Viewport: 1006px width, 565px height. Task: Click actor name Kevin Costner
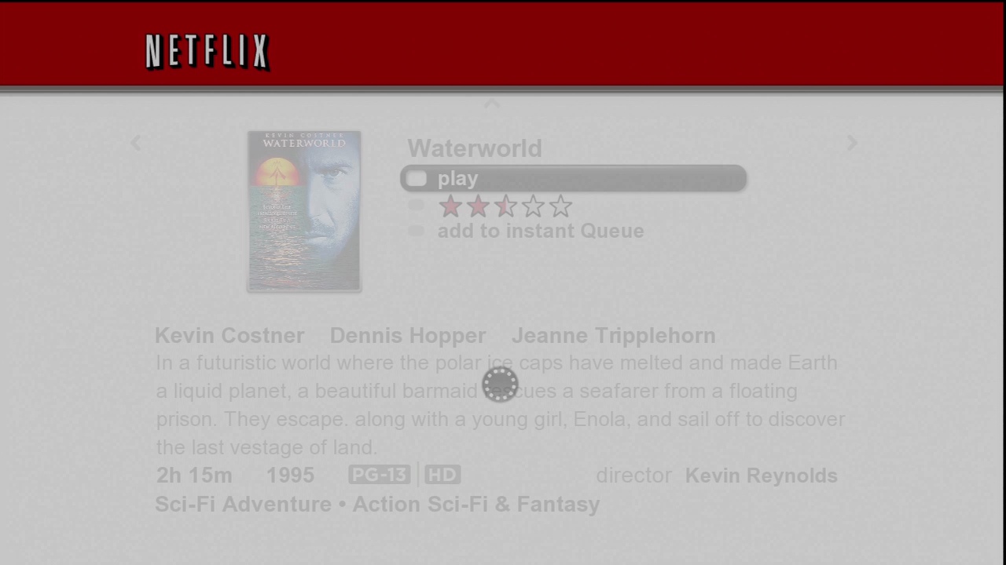click(229, 335)
